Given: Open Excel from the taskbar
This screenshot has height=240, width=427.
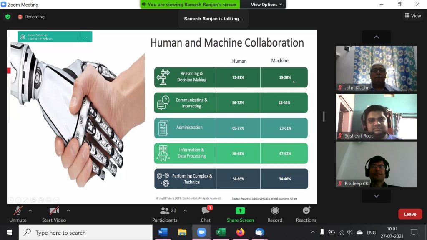Looking at the screenshot, I should click(x=221, y=232).
